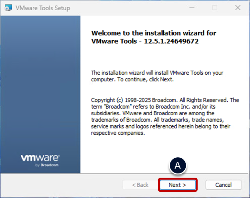Screen dimensions: 250x198
Task: Click the disabled Back button
Action: click(140, 185)
